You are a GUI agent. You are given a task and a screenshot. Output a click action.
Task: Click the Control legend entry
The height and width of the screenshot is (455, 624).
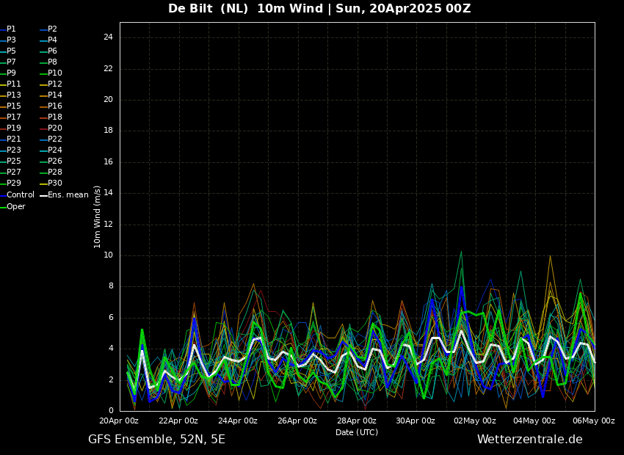point(17,195)
